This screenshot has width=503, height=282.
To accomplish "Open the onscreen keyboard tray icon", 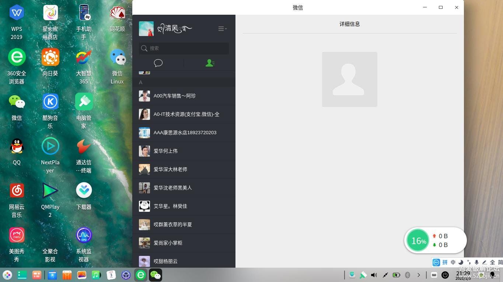I will pyautogui.click(x=434, y=275).
